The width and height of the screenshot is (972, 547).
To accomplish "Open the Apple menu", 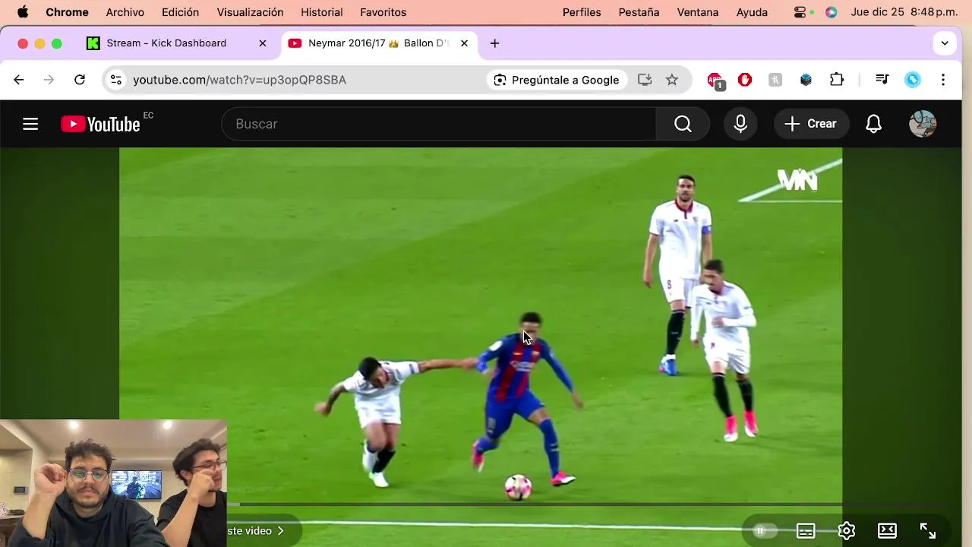I will point(22,12).
